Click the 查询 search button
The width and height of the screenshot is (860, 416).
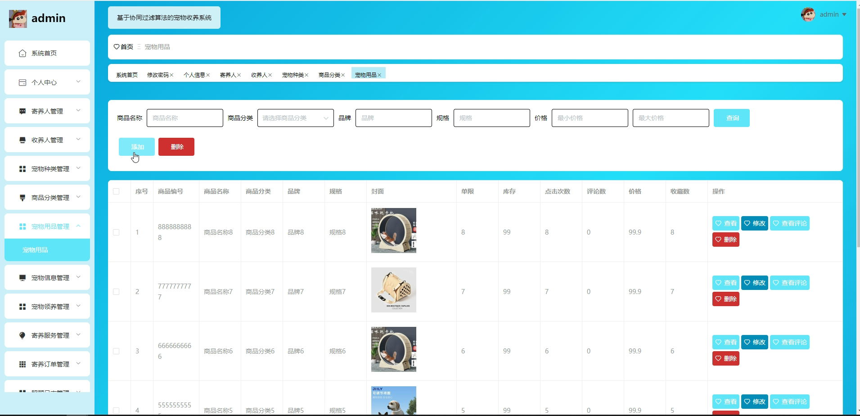(x=732, y=118)
